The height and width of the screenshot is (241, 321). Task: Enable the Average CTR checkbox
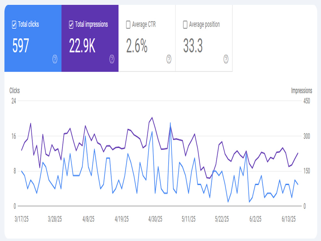click(x=128, y=25)
